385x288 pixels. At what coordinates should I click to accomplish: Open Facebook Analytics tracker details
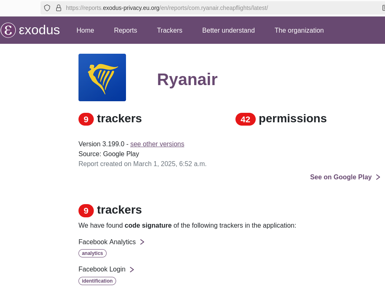tap(107, 242)
